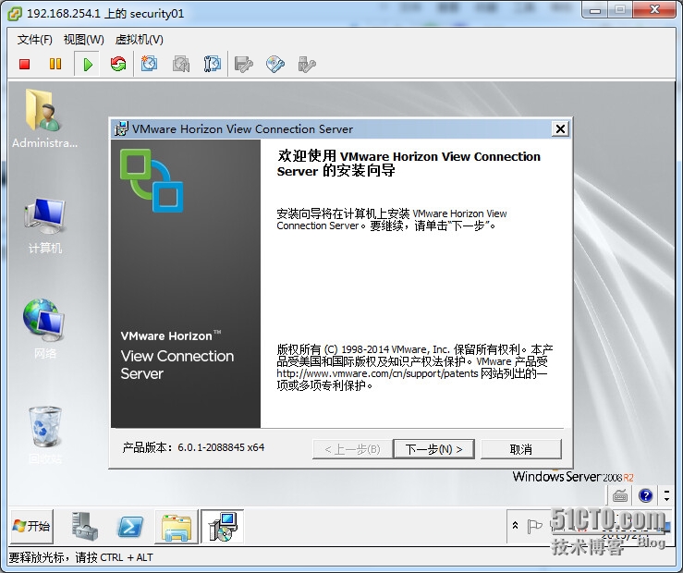683x573 pixels.
Task: Open Windows Explorer from the taskbar
Action: pos(176,527)
